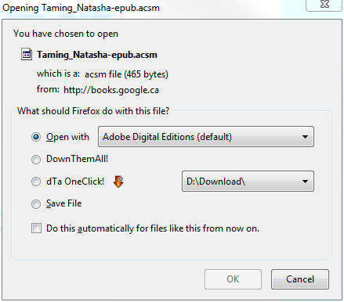This screenshot has height=302, width=344.
Task: Click the Open with label
Action: (x=67, y=137)
